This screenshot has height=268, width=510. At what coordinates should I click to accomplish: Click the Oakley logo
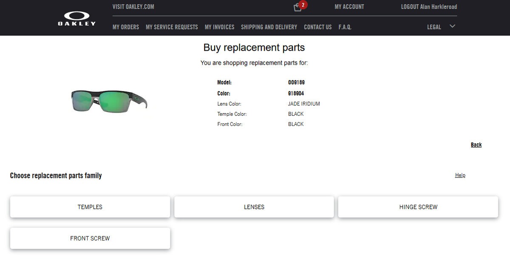pyautogui.click(x=77, y=17)
